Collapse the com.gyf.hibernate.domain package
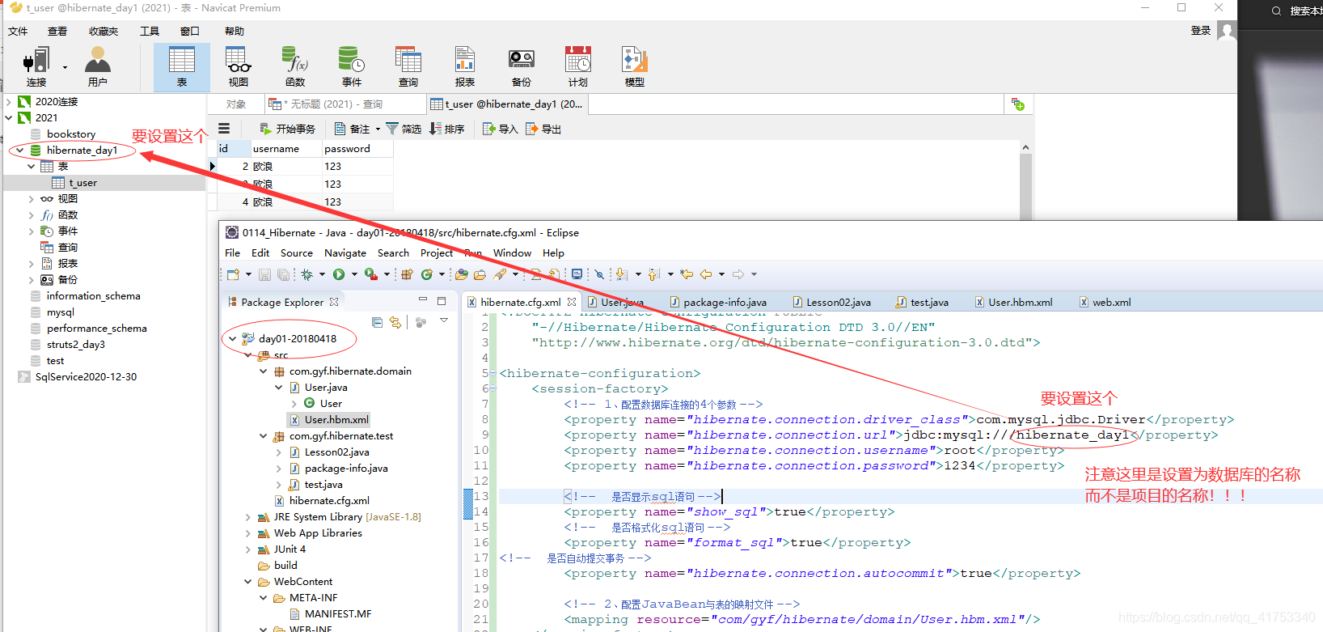 click(264, 371)
